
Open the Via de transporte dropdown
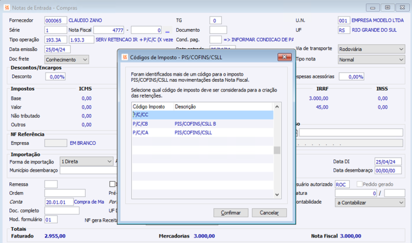click(x=371, y=49)
